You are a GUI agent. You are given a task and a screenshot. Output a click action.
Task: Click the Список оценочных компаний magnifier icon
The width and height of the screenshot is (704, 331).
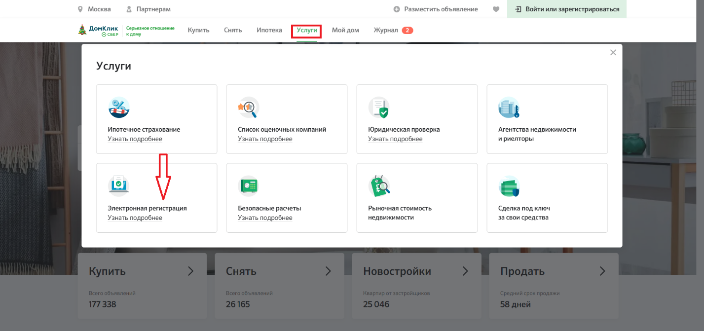(x=249, y=107)
